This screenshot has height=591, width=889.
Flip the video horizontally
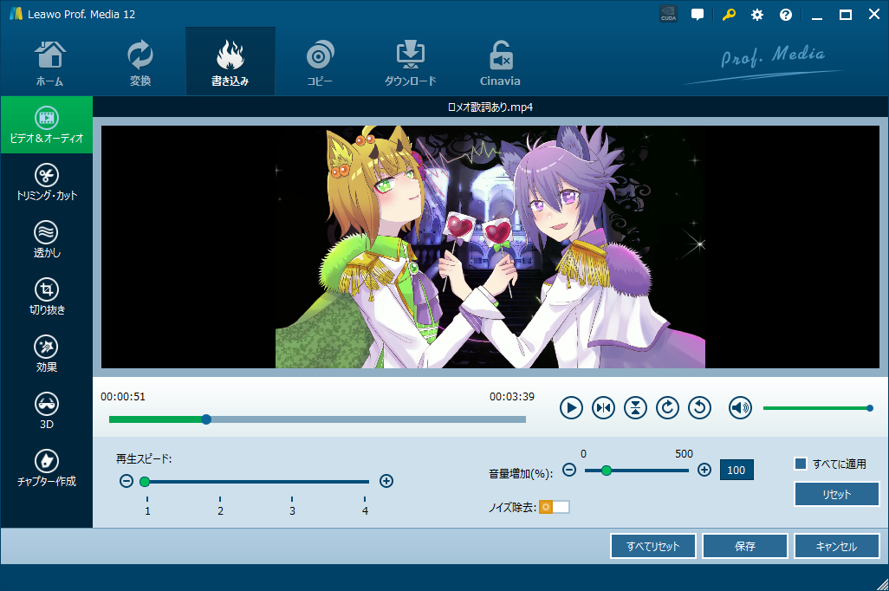click(x=603, y=407)
